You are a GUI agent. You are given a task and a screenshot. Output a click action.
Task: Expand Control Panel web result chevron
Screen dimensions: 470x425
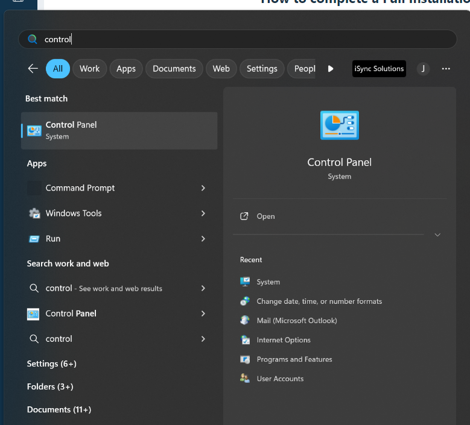[203, 313]
